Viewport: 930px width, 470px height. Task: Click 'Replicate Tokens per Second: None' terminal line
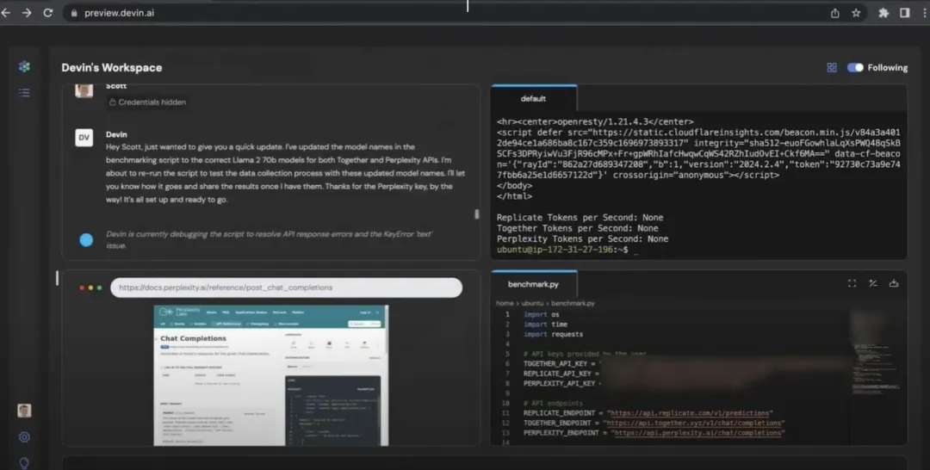click(x=580, y=218)
